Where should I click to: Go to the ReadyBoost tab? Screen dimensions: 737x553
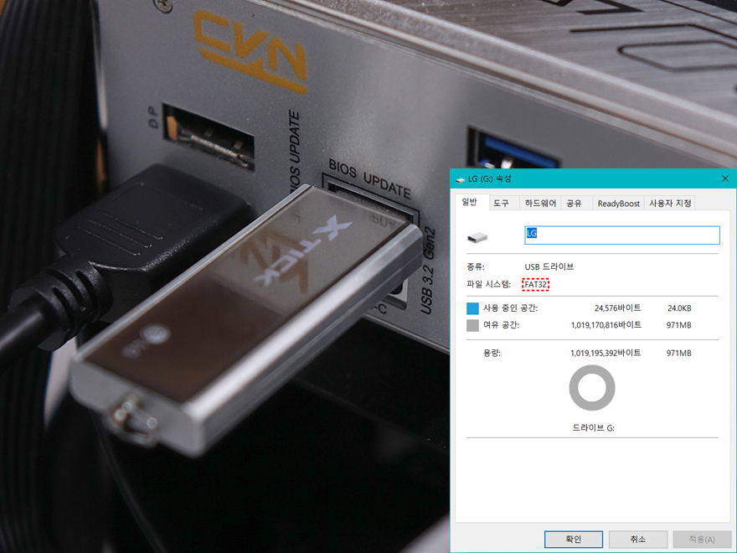pos(618,203)
